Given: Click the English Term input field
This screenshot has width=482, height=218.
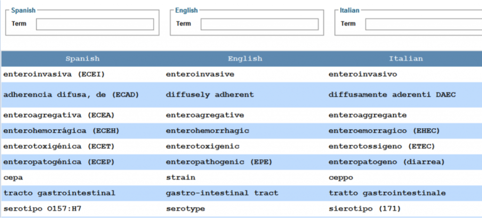Looking at the screenshot, I should [259, 24].
